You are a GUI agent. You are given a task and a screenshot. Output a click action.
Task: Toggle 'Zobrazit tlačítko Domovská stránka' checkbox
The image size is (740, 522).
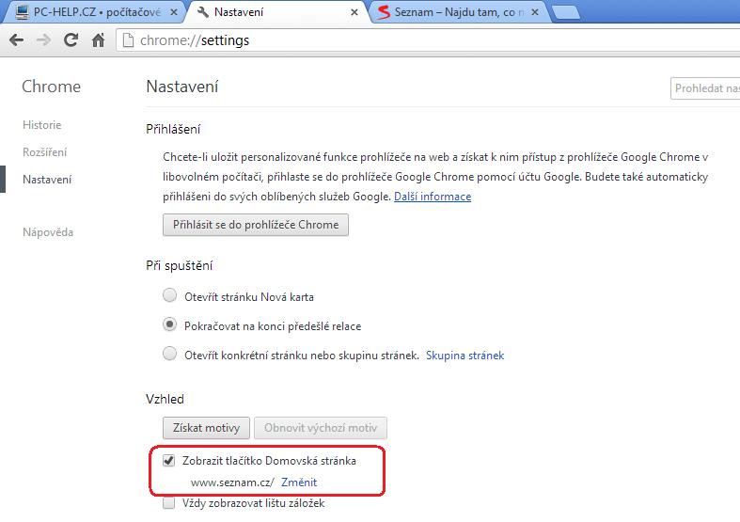pyautogui.click(x=169, y=460)
